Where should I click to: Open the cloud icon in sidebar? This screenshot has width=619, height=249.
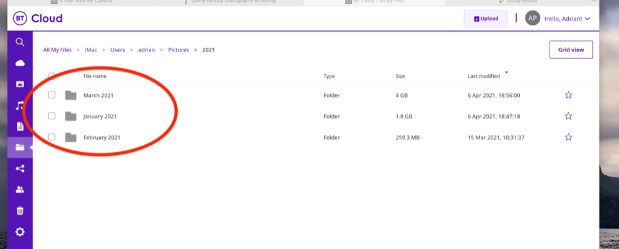tap(20, 63)
